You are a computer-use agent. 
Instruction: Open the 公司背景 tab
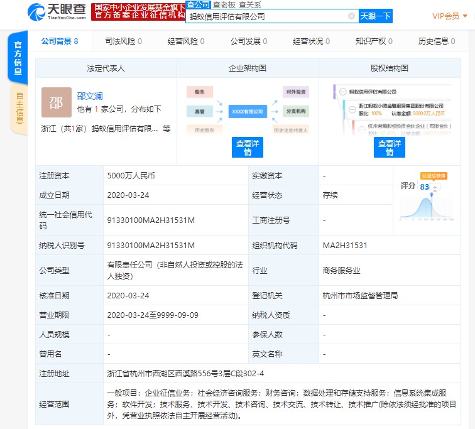[60, 41]
